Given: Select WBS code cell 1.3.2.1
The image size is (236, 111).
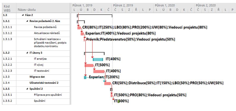Looking at the screenshot, I should (x=9, y=59).
